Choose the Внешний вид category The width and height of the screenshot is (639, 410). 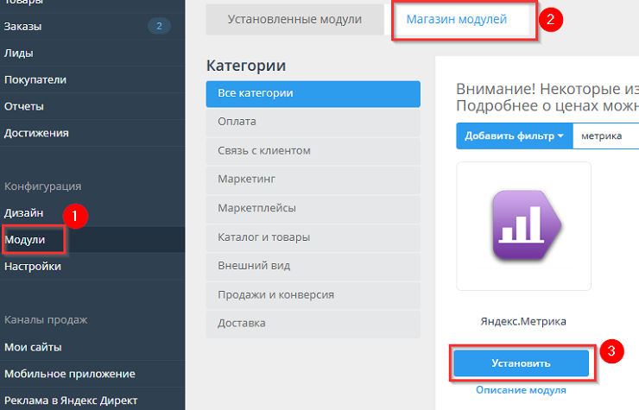coord(313,265)
